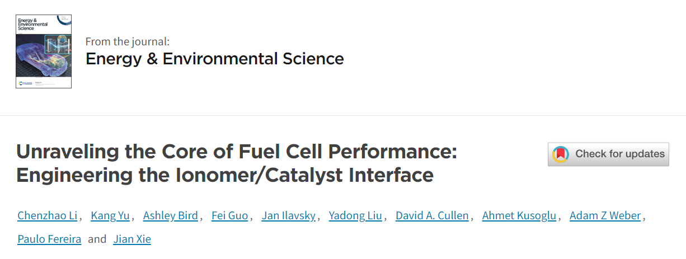This screenshot has height=259, width=686.
Task: Click the Check for updates button
Action: pos(608,154)
